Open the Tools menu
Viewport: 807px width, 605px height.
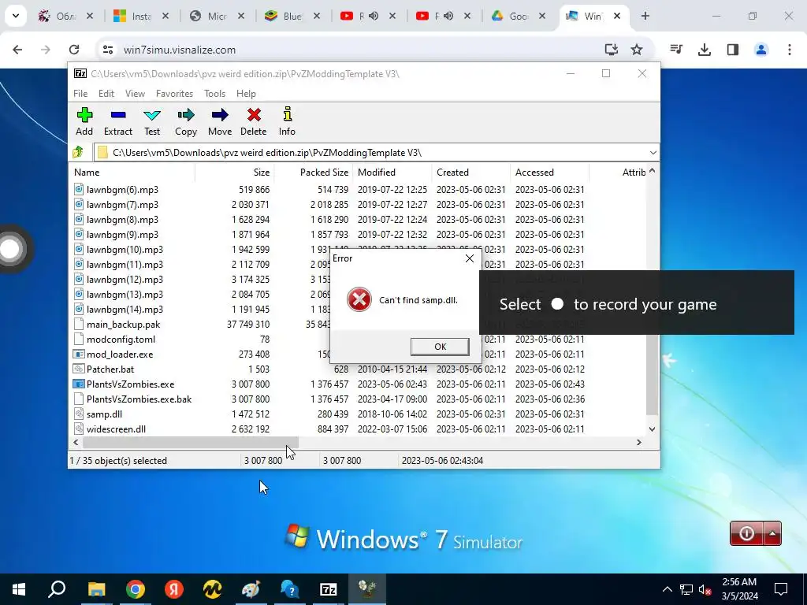pos(214,94)
